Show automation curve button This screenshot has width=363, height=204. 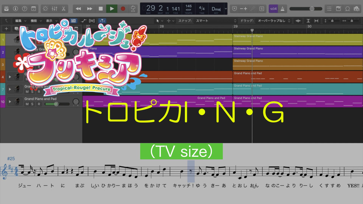coord(84,21)
